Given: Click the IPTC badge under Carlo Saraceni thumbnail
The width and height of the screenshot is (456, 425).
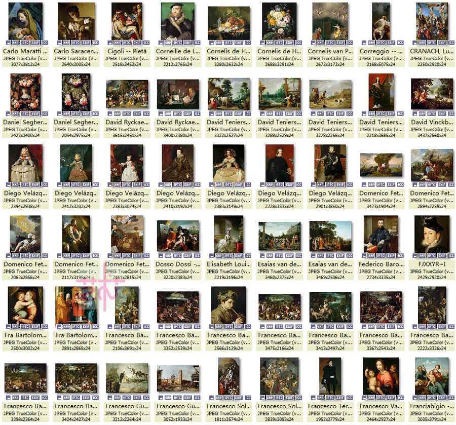Looking at the screenshot, I should [x=75, y=43].
